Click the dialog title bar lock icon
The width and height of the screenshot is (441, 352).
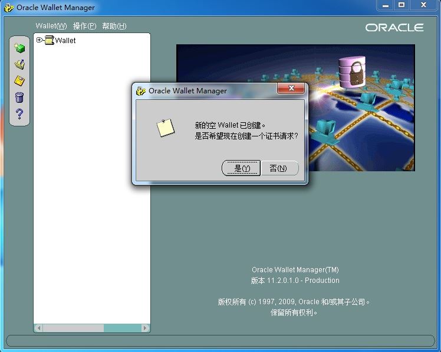pos(140,91)
